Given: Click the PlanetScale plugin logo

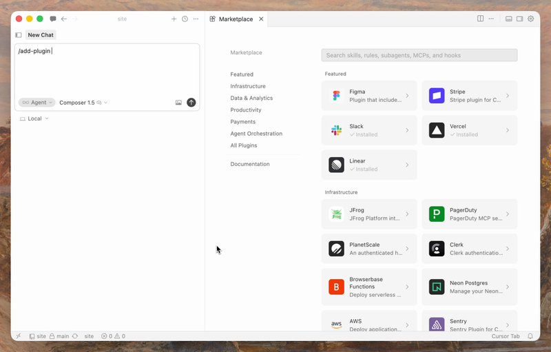Looking at the screenshot, I should (336, 249).
